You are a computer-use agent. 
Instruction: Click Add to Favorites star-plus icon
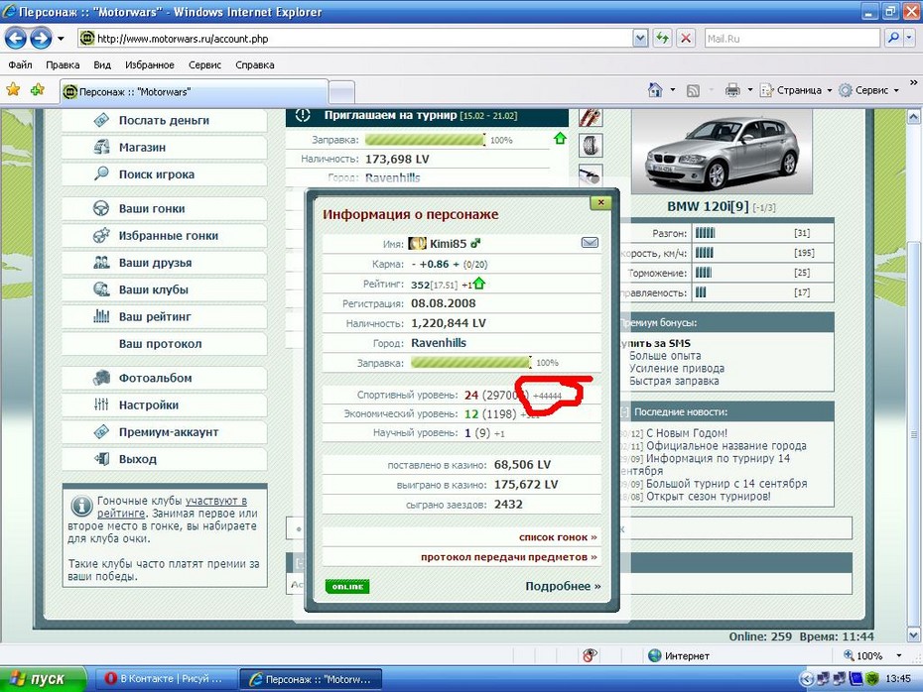coord(38,90)
